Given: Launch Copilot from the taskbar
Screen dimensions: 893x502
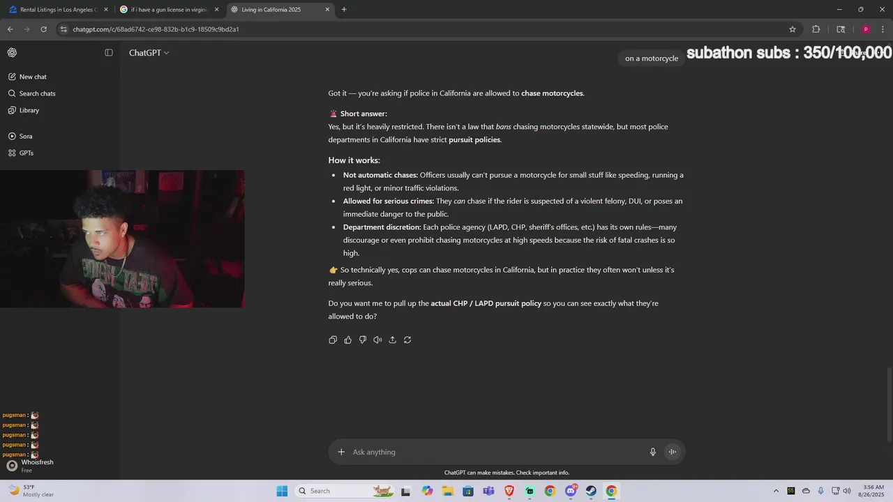Looking at the screenshot, I should 428,491.
